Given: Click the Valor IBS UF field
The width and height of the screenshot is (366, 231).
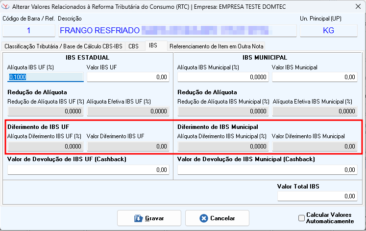Looking at the screenshot, I should 128,77.
